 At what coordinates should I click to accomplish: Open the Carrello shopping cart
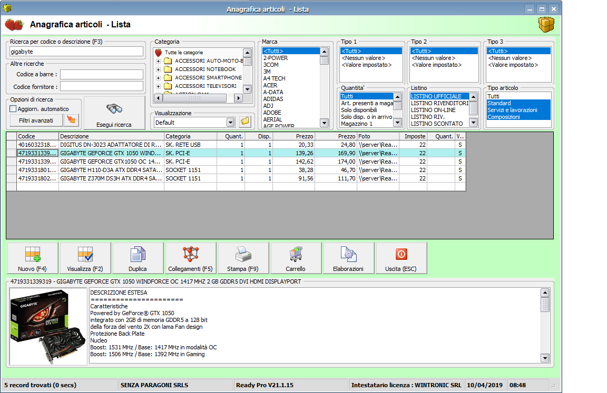(296, 258)
